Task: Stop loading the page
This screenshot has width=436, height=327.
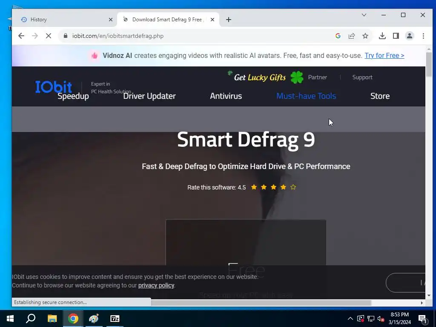Action: [x=49, y=36]
